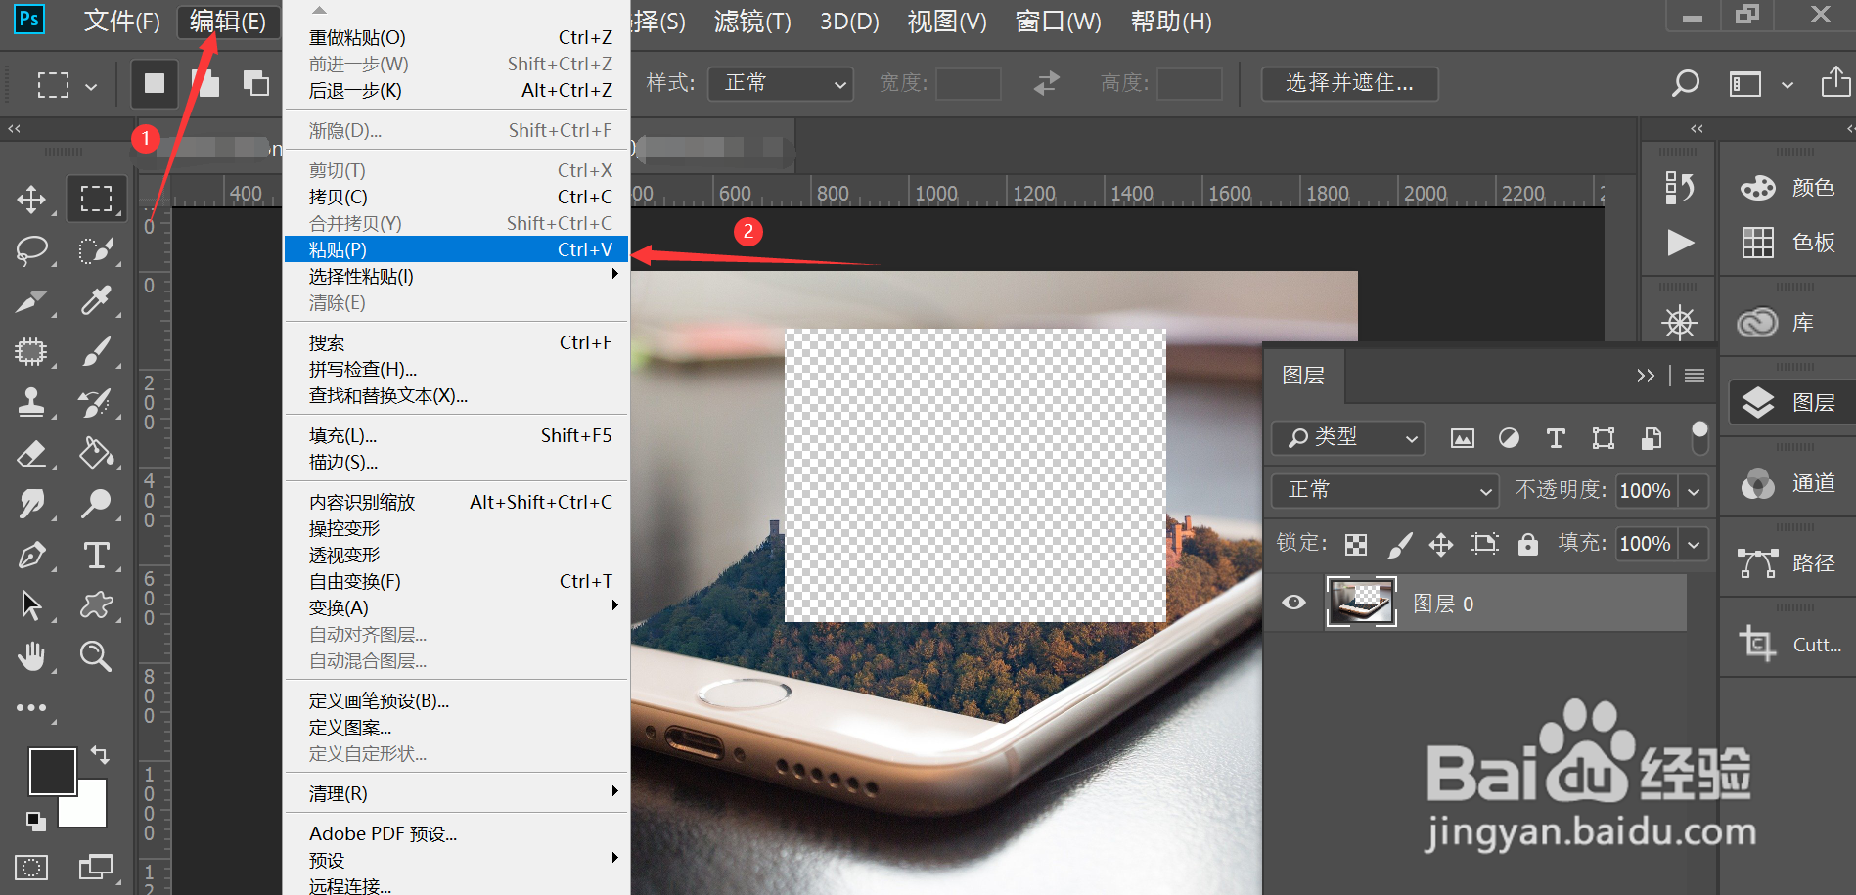Open the 颜色 color panel
1856x895 pixels.
tap(1788, 187)
